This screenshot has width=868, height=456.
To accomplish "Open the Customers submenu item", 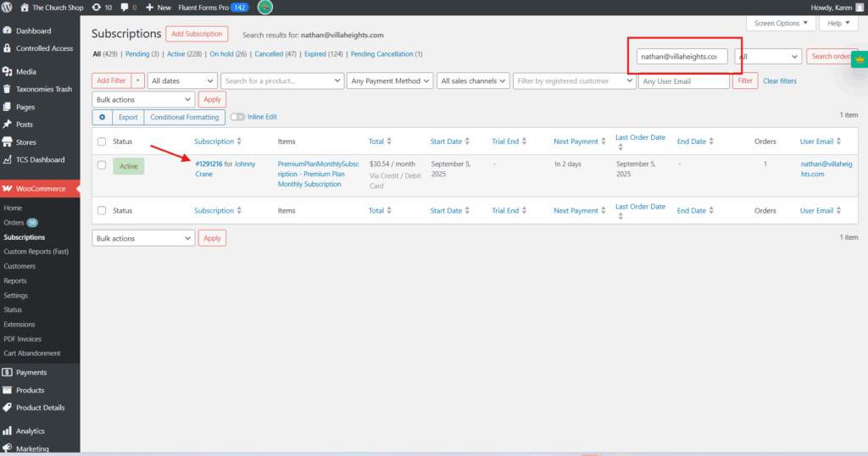I will (x=19, y=266).
